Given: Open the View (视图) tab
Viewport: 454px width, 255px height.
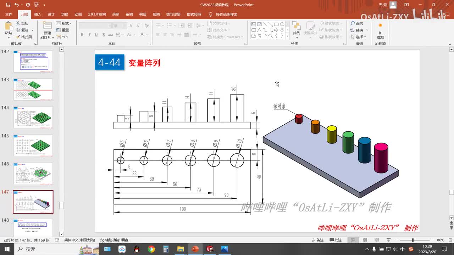Looking at the screenshot, I should click(x=143, y=15).
